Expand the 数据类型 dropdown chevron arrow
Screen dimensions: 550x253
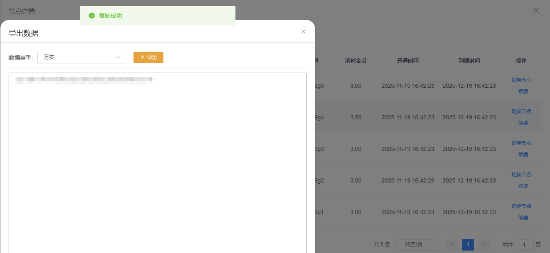pos(118,57)
